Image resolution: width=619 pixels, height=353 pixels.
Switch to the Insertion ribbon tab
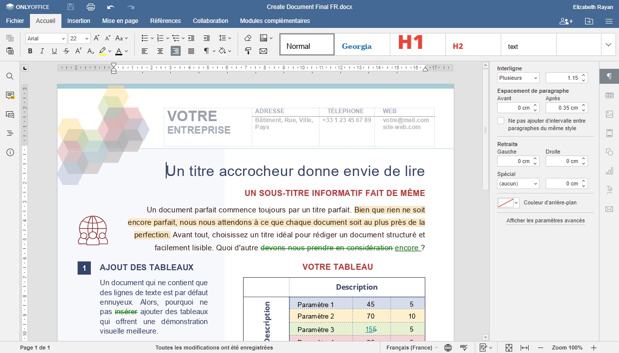tap(78, 21)
